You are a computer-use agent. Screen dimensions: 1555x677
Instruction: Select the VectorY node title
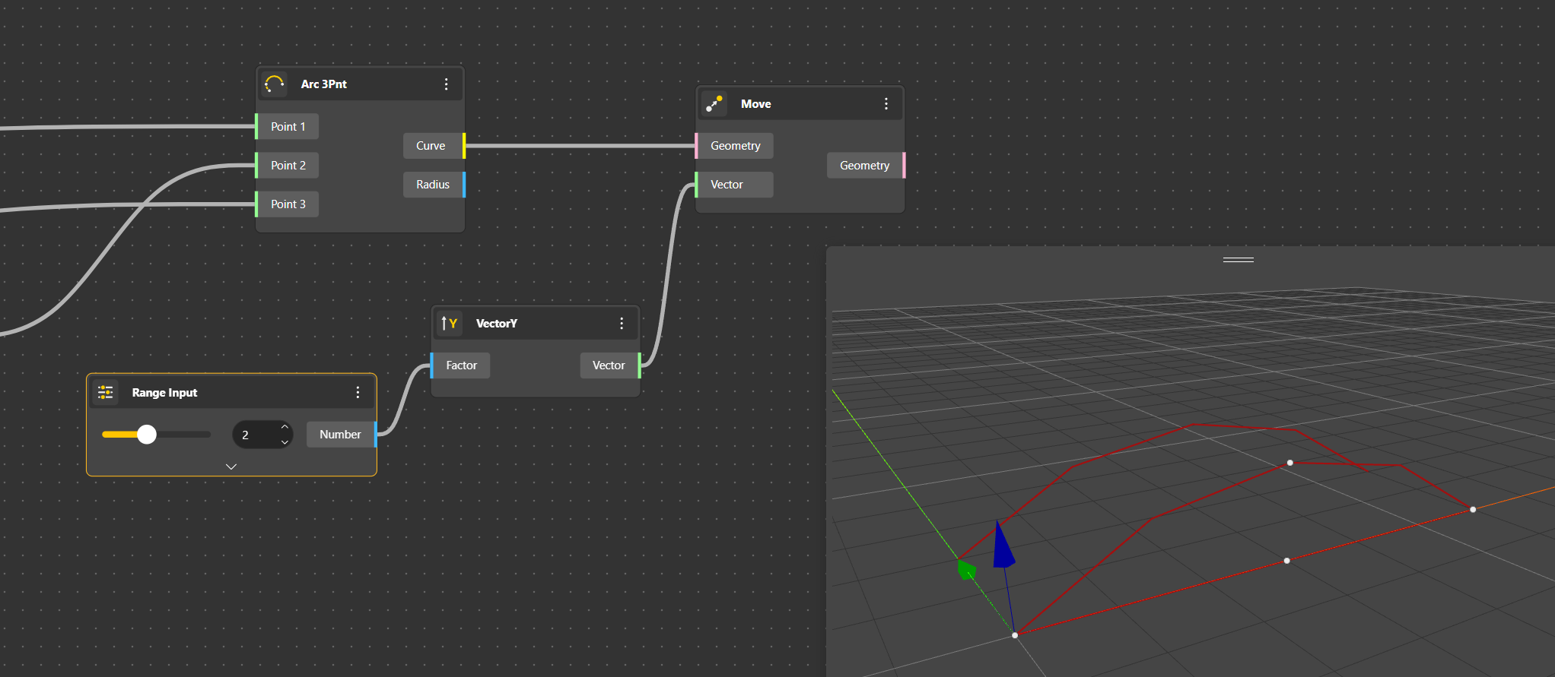[497, 324]
